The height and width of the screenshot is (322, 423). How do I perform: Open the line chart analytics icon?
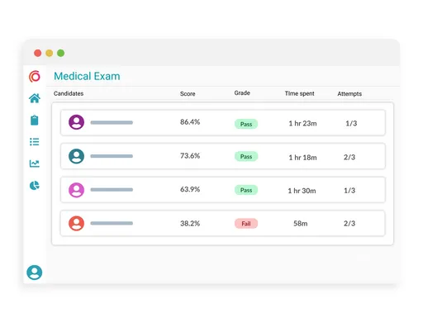point(35,163)
